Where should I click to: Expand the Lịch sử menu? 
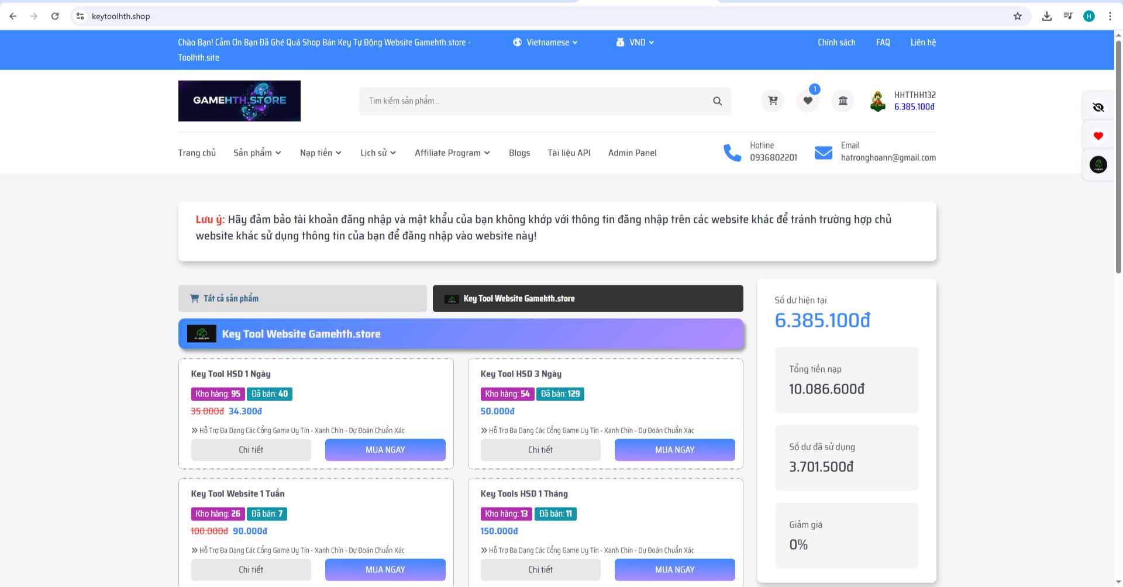pos(378,153)
